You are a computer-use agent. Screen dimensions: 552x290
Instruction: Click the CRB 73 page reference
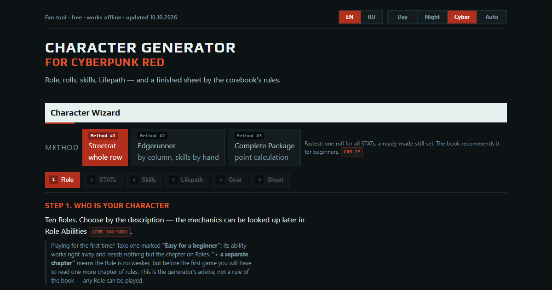[351, 151]
